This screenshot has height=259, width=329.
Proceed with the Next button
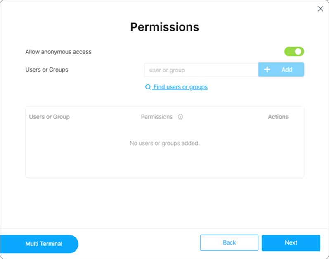[291, 243]
